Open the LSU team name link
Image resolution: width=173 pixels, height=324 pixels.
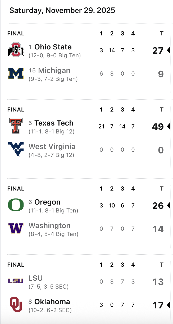(36, 278)
